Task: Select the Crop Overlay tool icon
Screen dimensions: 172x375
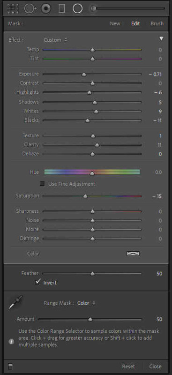Action: pyautogui.click(x=13, y=9)
